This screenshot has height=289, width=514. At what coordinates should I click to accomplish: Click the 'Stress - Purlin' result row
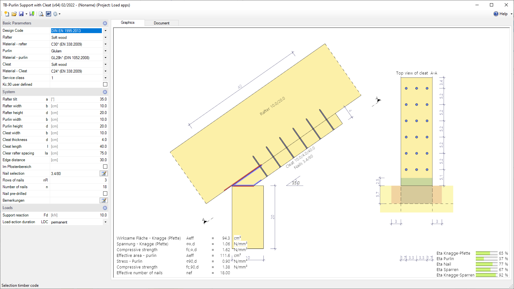[182, 261]
